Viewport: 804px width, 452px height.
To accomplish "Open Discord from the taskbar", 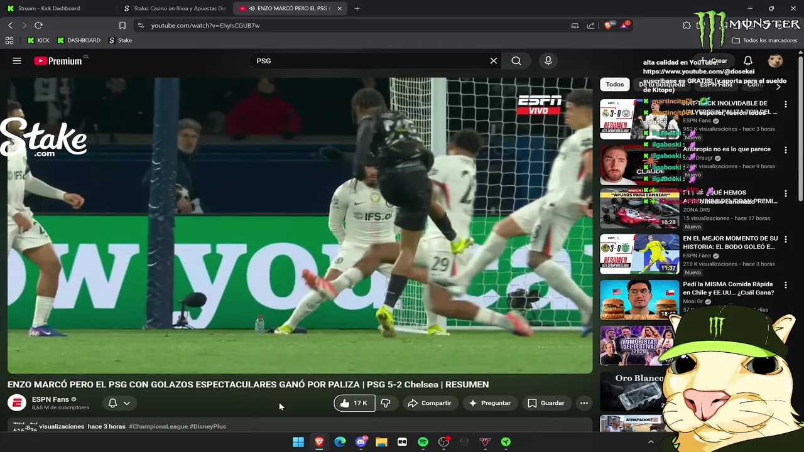I will [x=361, y=442].
